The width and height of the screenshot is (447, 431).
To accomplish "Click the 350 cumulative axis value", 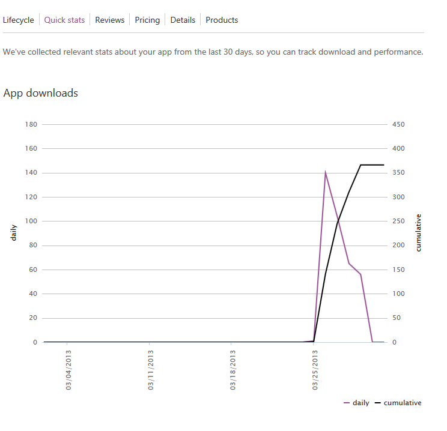I will pyautogui.click(x=398, y=173).
